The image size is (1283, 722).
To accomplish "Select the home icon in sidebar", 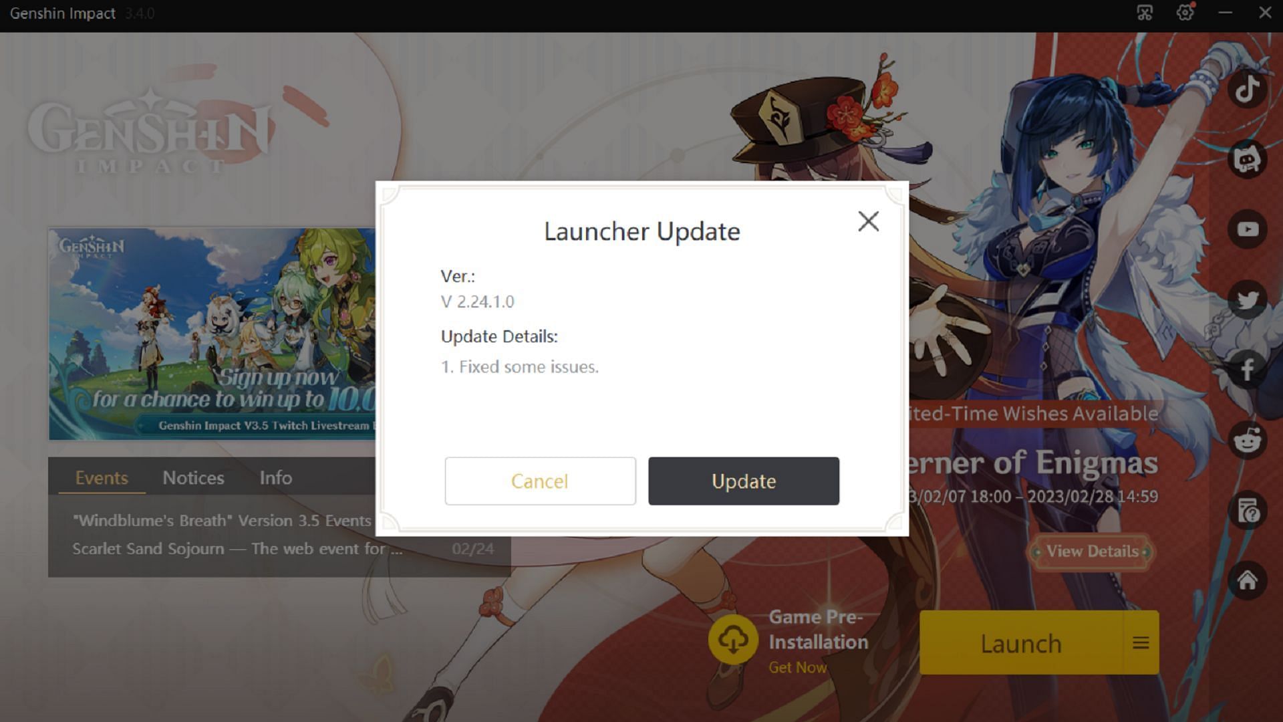I will click(1250, 579).
